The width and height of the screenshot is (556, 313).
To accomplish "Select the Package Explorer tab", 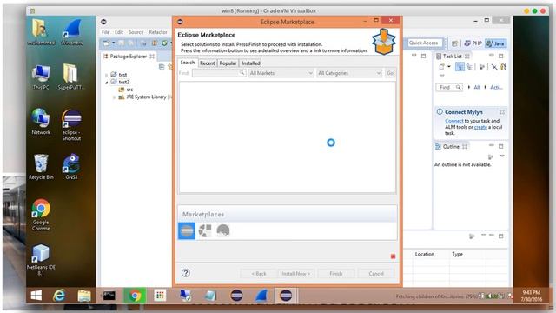I will 128,56.
